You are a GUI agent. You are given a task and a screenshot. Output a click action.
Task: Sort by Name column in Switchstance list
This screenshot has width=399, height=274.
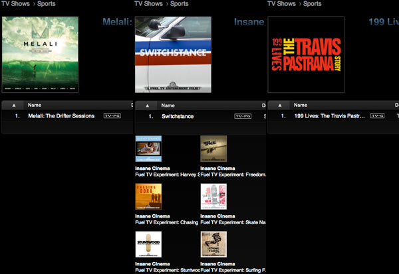point(169,105)
